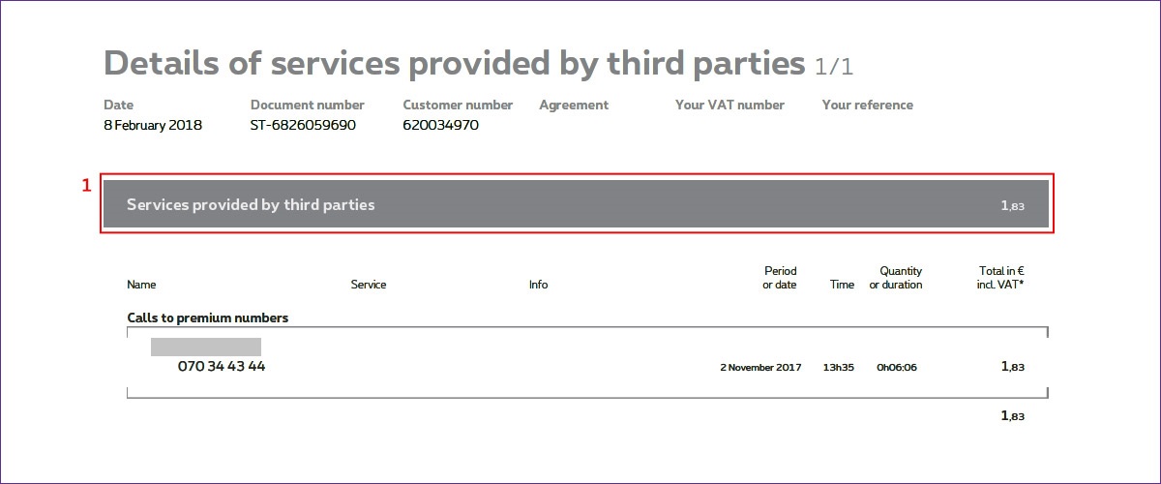Image resolution: width=1161 pixels, height=484 pixels.
Task: Click the Your VAT number label
Action: point(729,105)
